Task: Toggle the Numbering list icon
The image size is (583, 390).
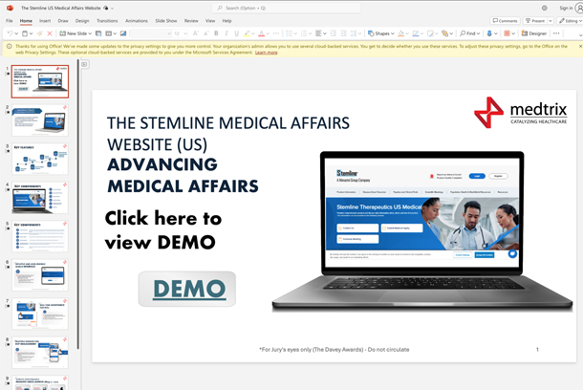Action: (304, 33)
